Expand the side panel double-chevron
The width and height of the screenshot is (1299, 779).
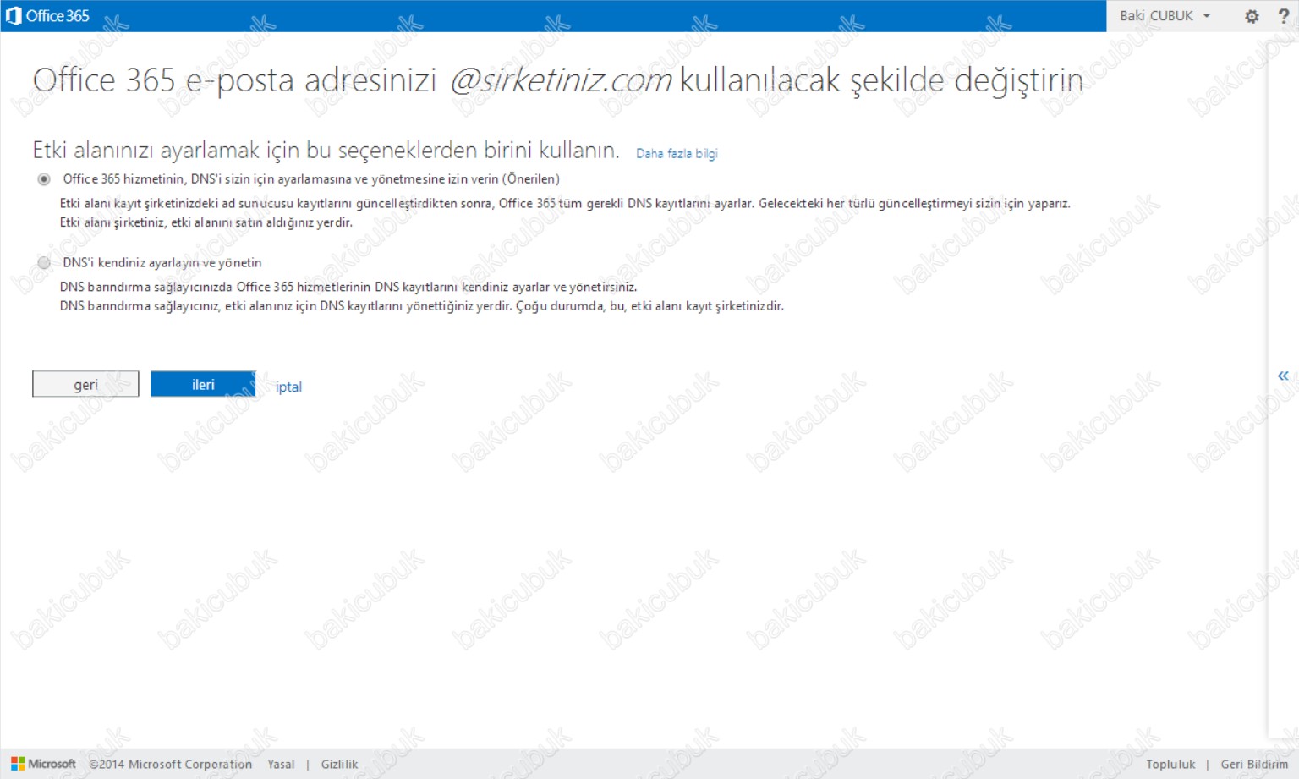pos(1283,376)
